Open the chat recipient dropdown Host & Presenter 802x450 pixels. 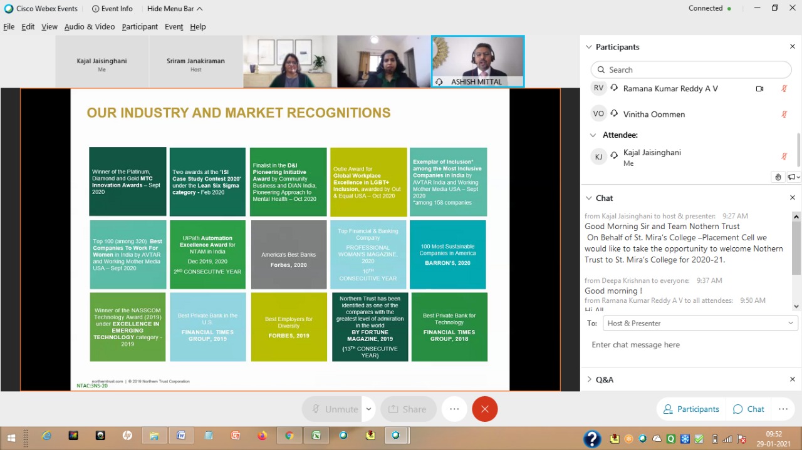tap(700, 323)
